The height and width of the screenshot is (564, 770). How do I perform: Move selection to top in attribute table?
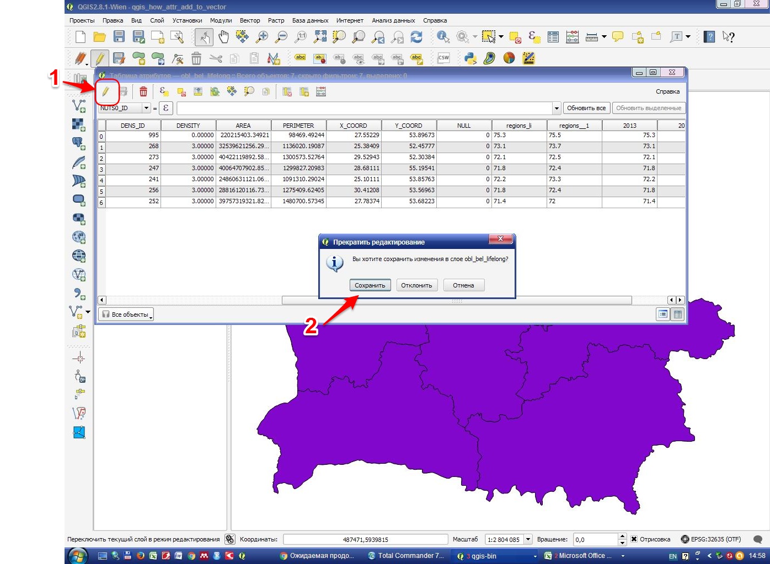tap(197, 91)
